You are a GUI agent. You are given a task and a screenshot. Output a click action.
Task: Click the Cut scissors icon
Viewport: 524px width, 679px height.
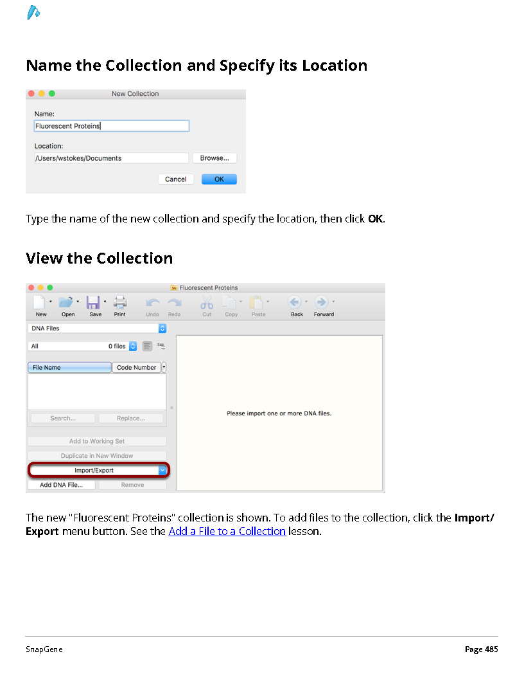[x=207, y=302]
